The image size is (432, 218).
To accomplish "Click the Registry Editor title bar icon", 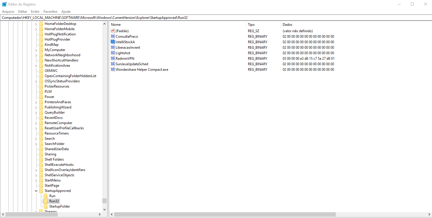I will [4, 4].
